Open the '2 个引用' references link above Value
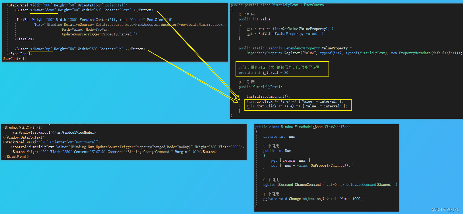 coord(247,14)
